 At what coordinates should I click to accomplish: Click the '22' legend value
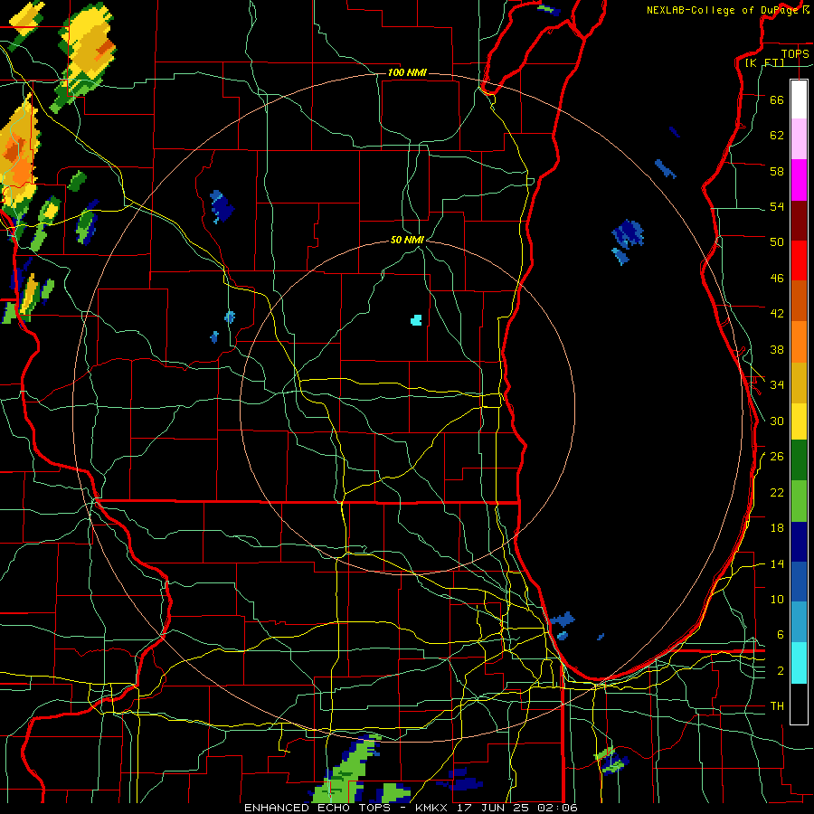[777, 492]
